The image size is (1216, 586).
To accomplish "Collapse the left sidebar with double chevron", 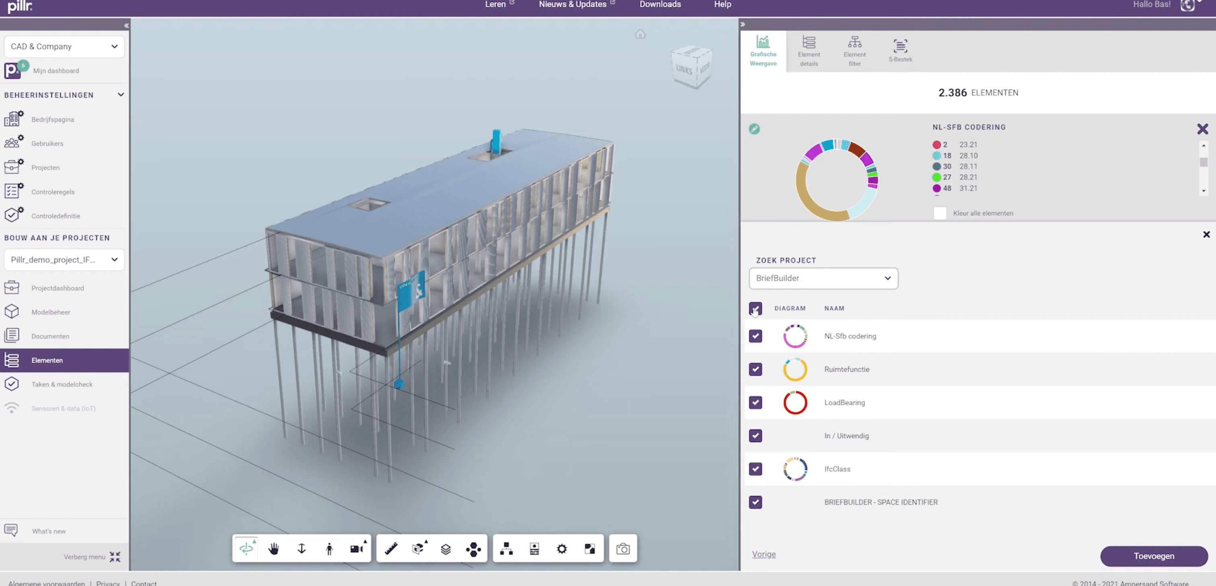I will 126,25.
